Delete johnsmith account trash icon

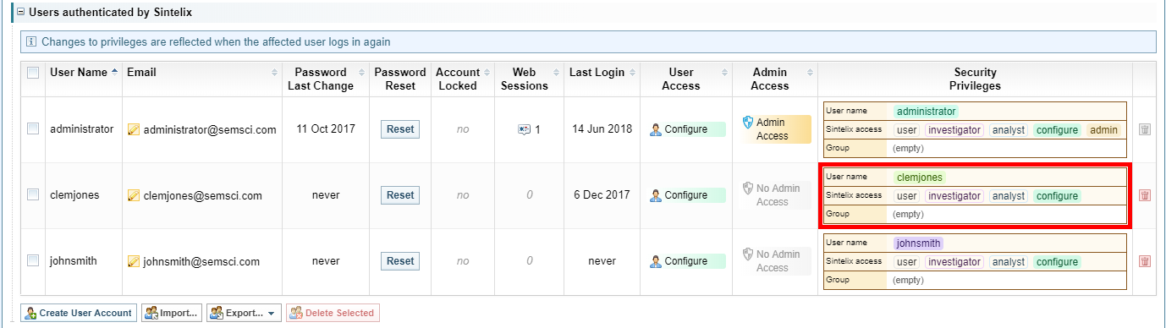pos(1144,261)
